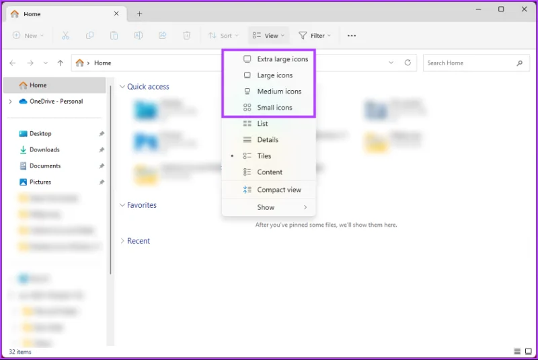This screenshot has height=360, width=538.
Task: Go forward with the right arrow
Action: coord(30,63)
